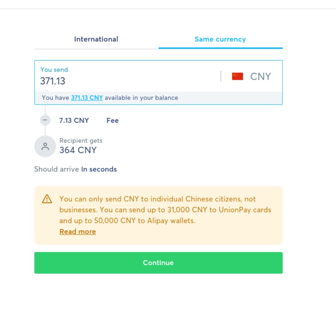Screen dimensions: 336x336
Task: Click the UnionPay cards limit warning text
Action: pyautogui.click(x=165, y=210)
